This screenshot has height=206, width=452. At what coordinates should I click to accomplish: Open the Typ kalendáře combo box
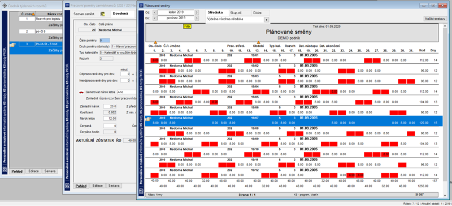pos(118,52)
